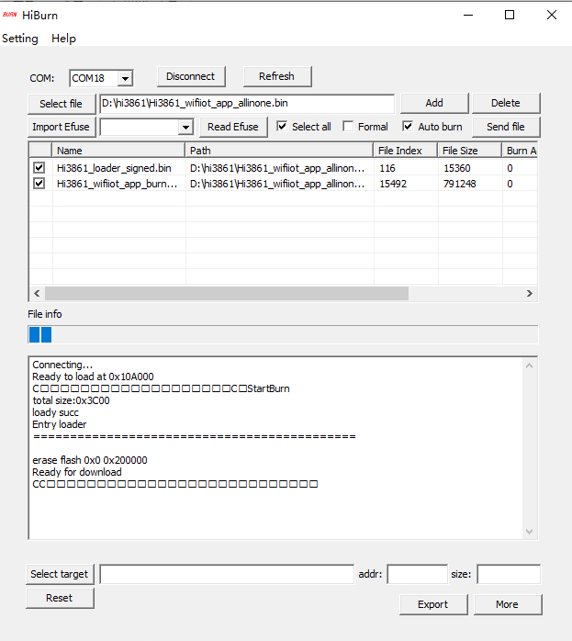
Task: Open the Setting menu
Action: pos(20,39)
